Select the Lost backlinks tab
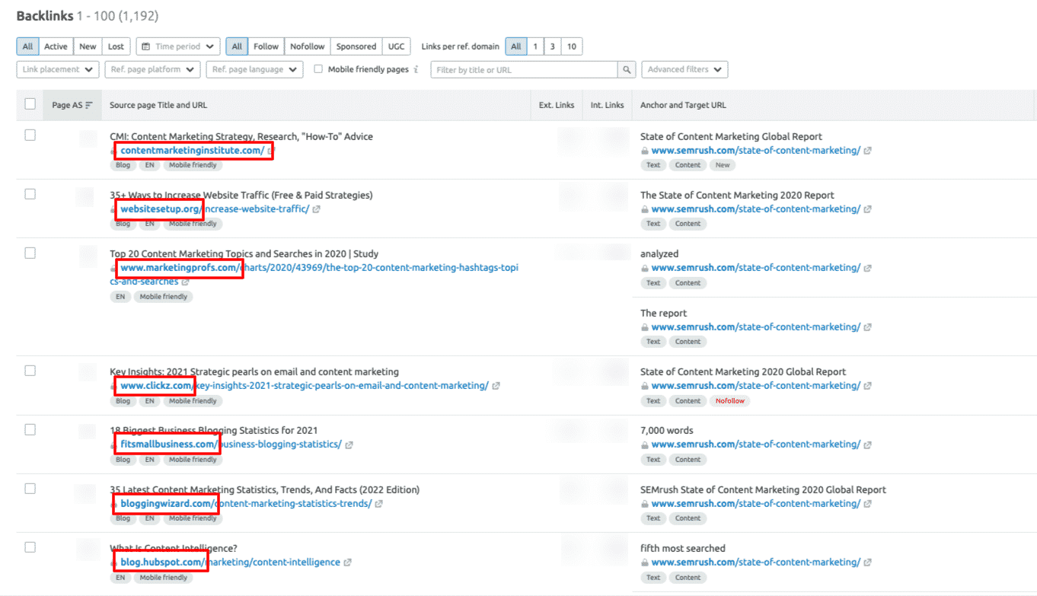The image size is (1037, 596). [116, 46]
